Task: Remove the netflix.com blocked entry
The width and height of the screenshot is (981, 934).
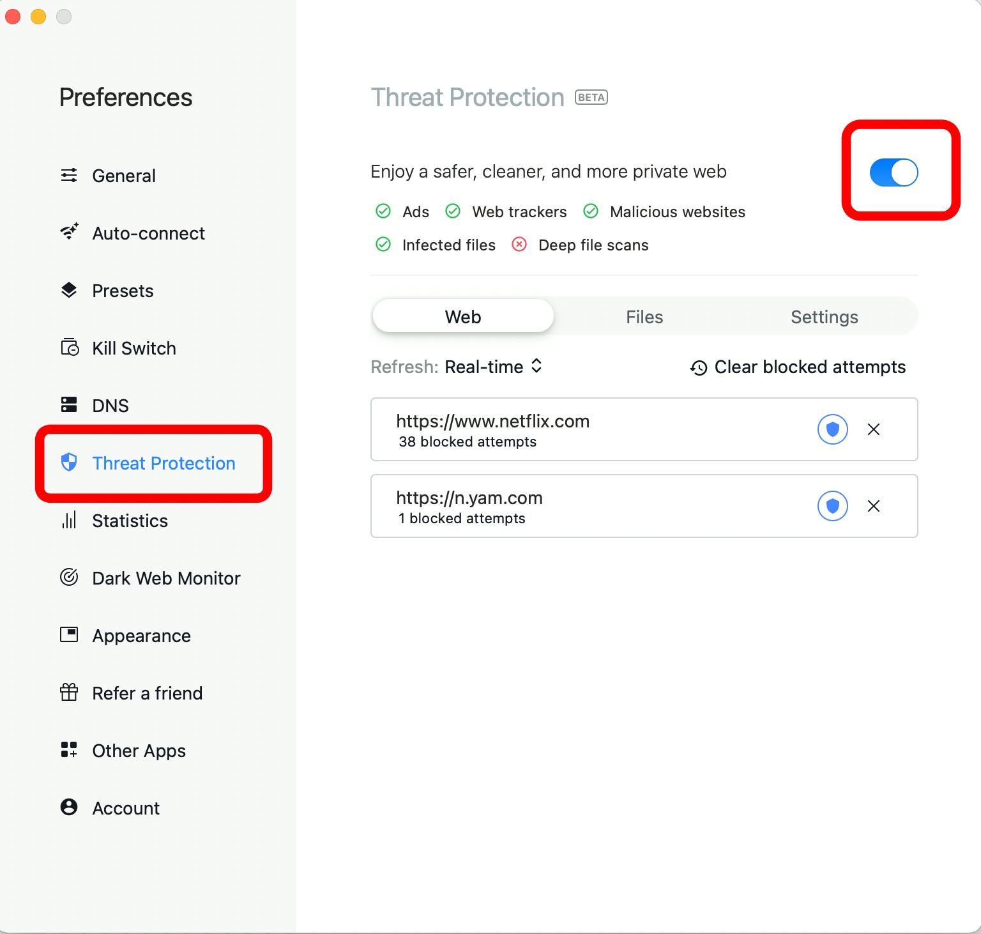Action: (x=874, y=429)
